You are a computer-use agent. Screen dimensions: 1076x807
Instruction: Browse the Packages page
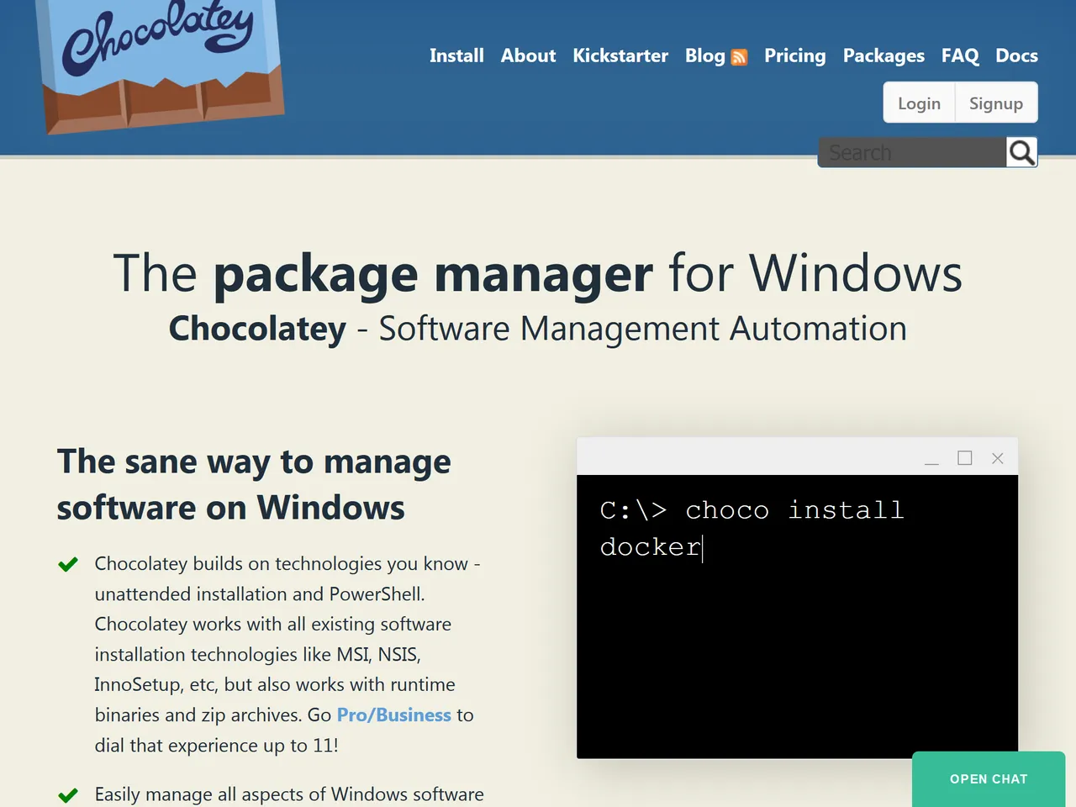[883, 55]
